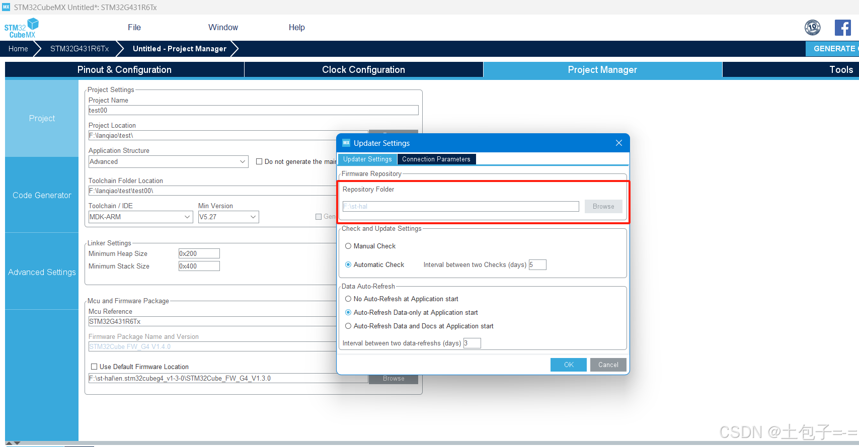Edit Minimum Stack Size field

pos(199,266)
